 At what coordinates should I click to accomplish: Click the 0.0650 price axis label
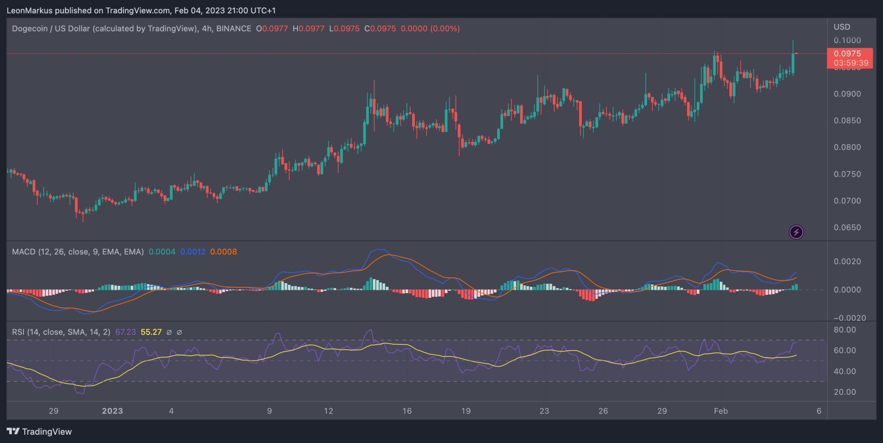pos(847,227)
